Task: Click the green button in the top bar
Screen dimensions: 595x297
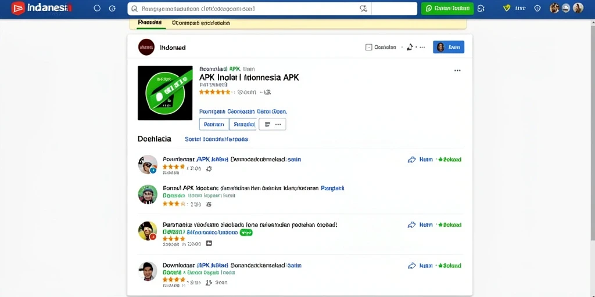Action: (x=447, y=8)
